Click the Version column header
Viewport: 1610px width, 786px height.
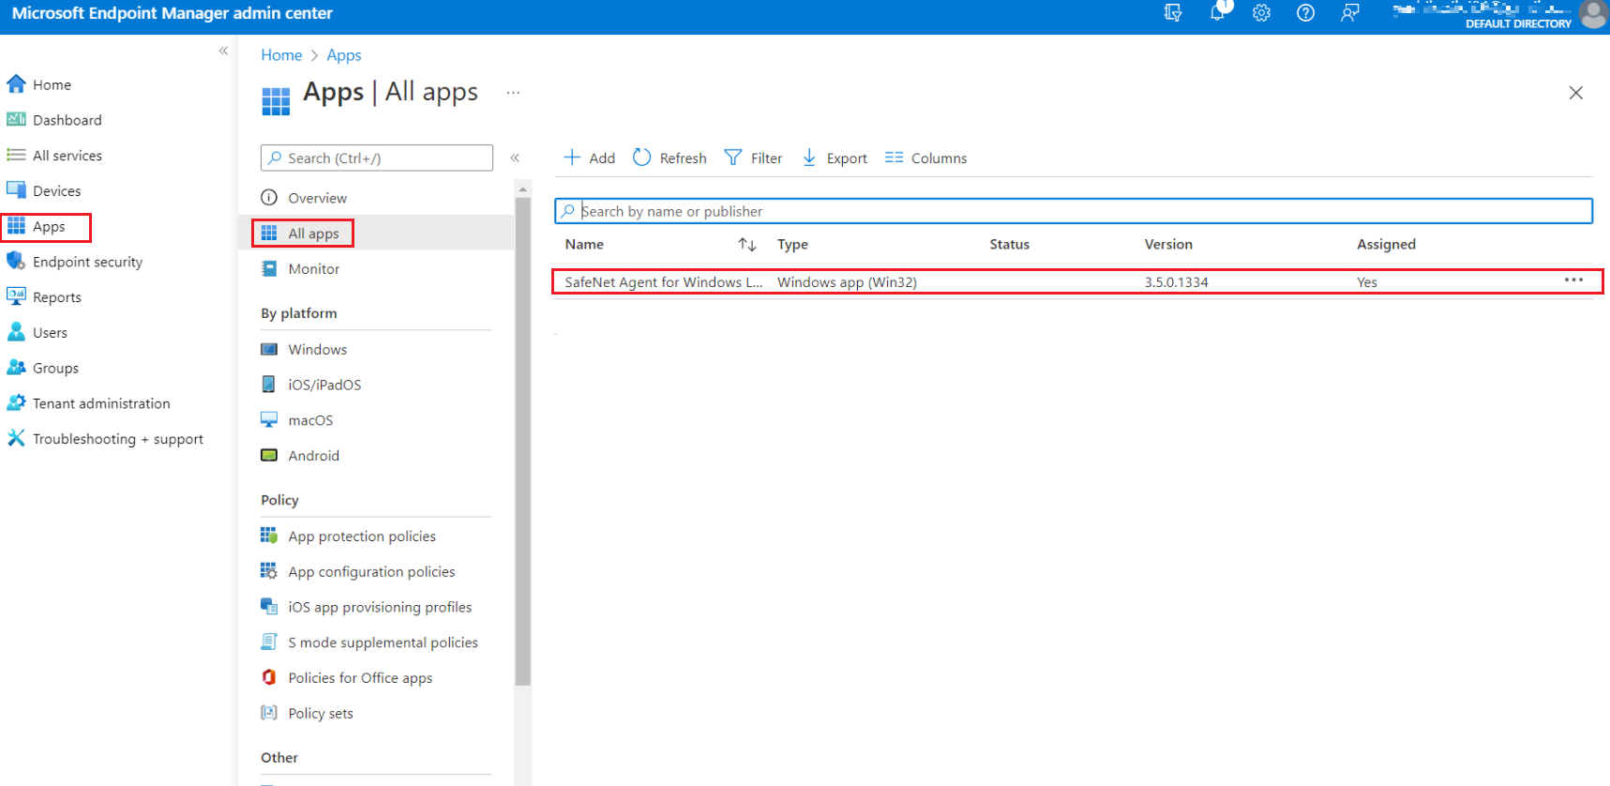tap(1168, 245)
